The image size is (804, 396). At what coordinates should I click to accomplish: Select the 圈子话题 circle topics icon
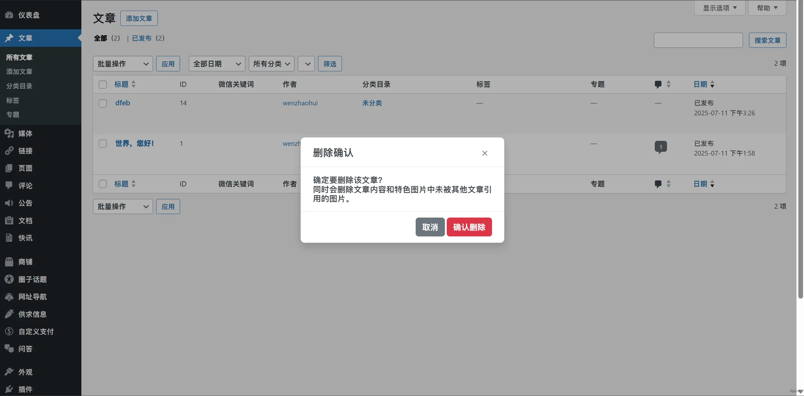click(x=9, y=279)
